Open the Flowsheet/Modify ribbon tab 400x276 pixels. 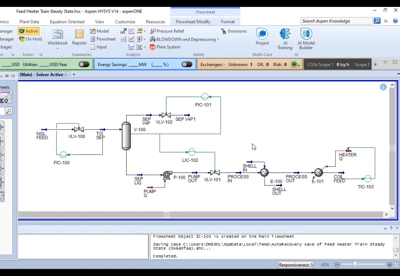[193, 21]
